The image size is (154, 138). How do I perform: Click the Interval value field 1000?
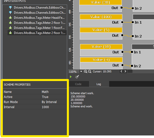pos(54,107)
